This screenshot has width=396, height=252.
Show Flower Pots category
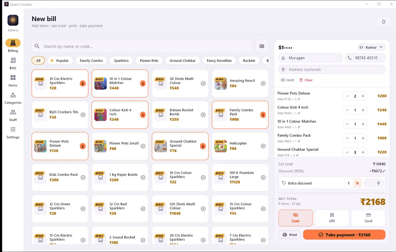pos(149,60)
